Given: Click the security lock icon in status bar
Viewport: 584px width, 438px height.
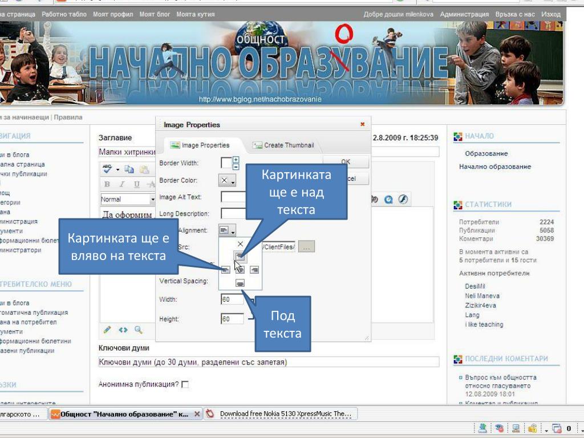Looking at the screenshot, I should point(532,429).
